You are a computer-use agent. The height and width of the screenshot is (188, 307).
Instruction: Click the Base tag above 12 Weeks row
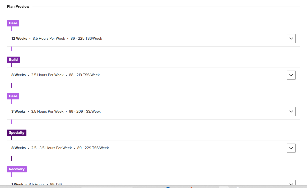(13, 23)
